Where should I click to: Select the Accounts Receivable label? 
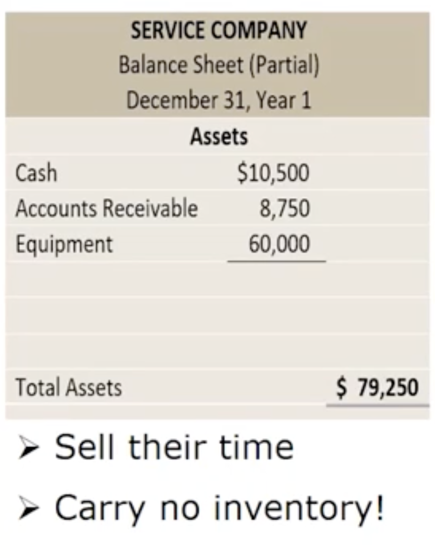106,208
